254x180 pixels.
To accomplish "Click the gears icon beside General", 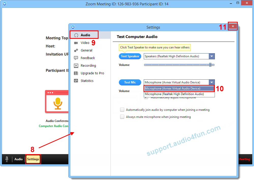I will pos(76,50).
